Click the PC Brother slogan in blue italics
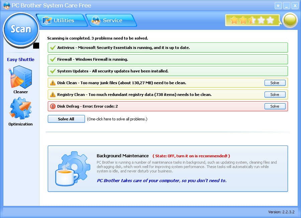This screenshot has height=218, width=301. pos(162,180)
